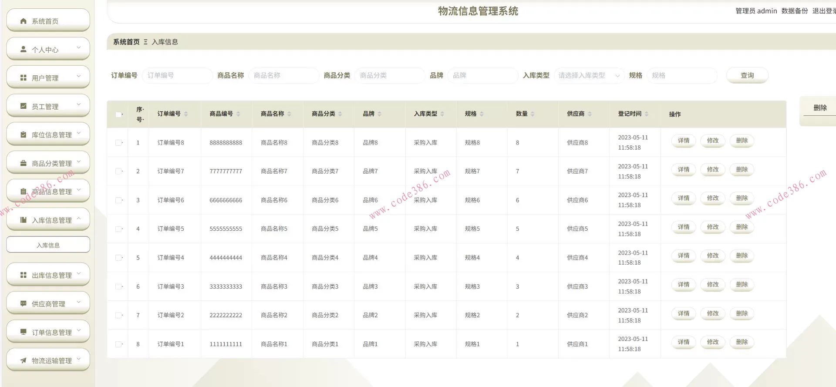Check the checkbox for row 订单编号8
Screen dimensions: 836x387
click(x=118, y=143)
